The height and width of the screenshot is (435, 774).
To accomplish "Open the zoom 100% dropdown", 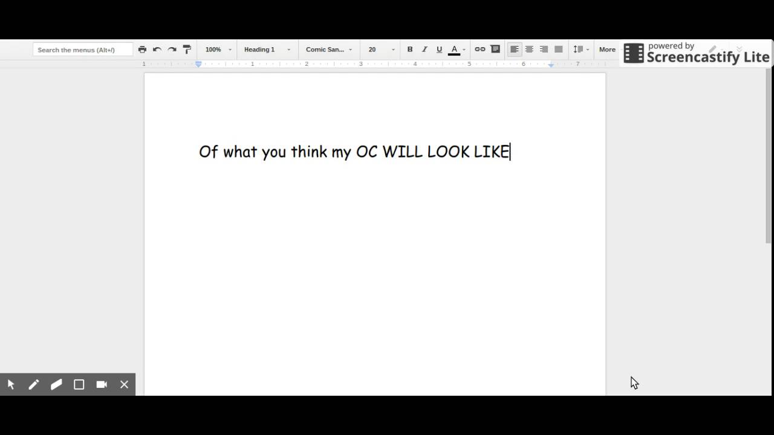I will [218, 50].
